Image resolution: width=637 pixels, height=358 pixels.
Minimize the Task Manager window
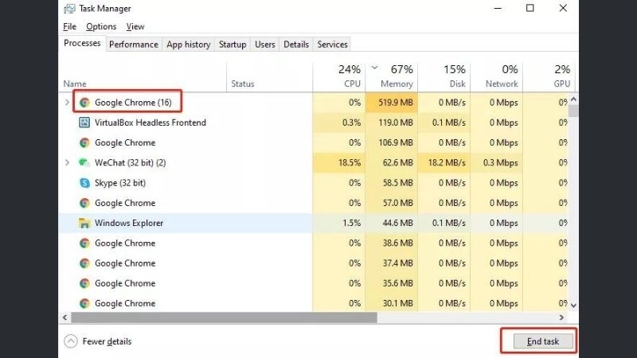click(498, 8)
